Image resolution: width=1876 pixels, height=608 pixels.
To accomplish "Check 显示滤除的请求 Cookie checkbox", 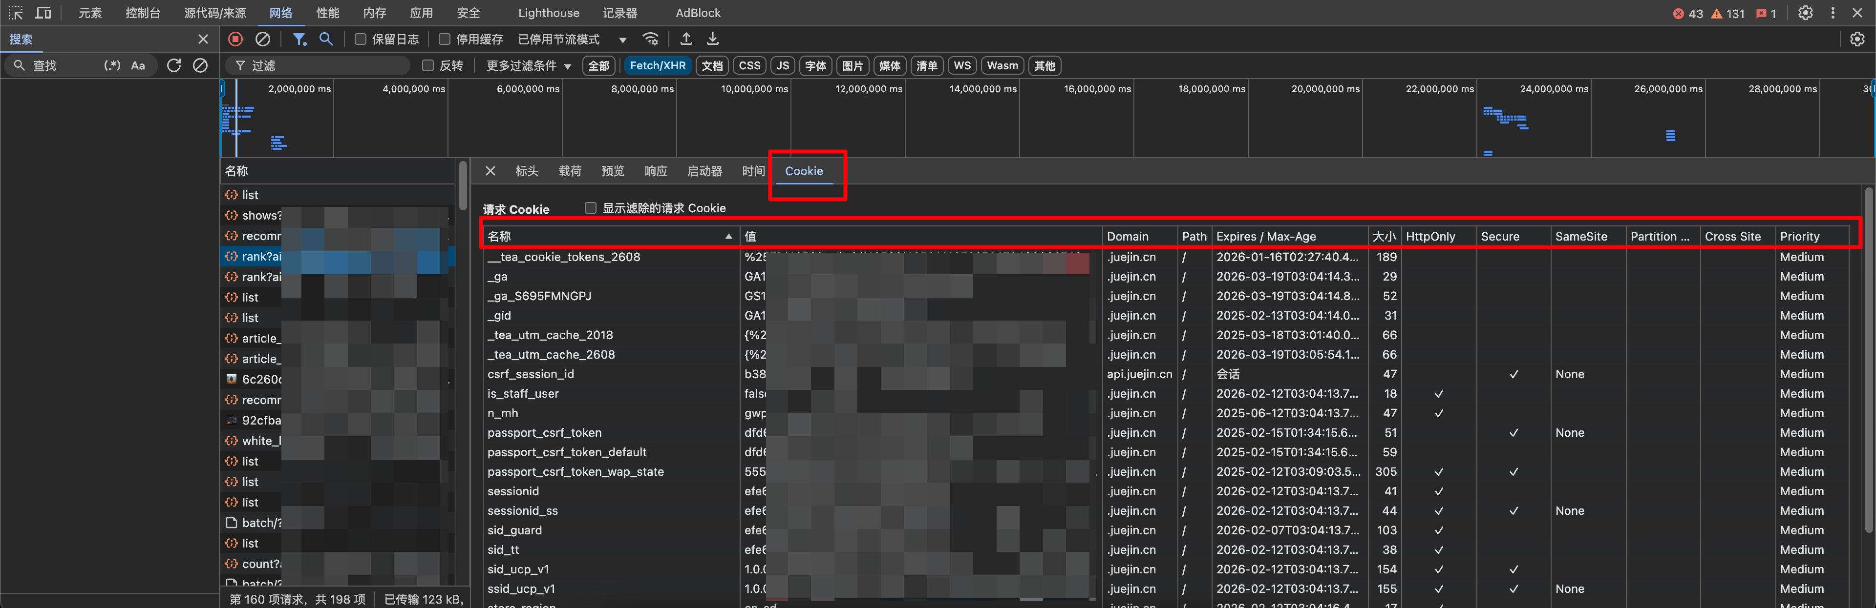I will pos(591,208).
